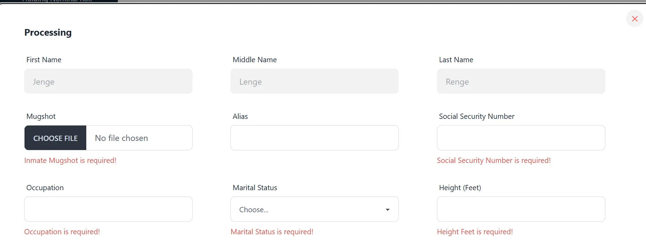The width and height of the screenshot is (646, 243).
Task: Click the disabled First Name field showing Jenge
Action: click(108, 81)
